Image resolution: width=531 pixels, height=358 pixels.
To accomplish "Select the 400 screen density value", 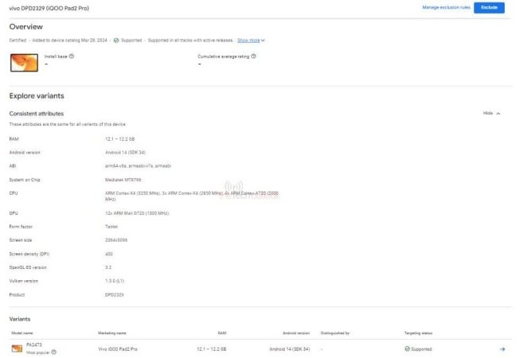I will pos(109,254).
